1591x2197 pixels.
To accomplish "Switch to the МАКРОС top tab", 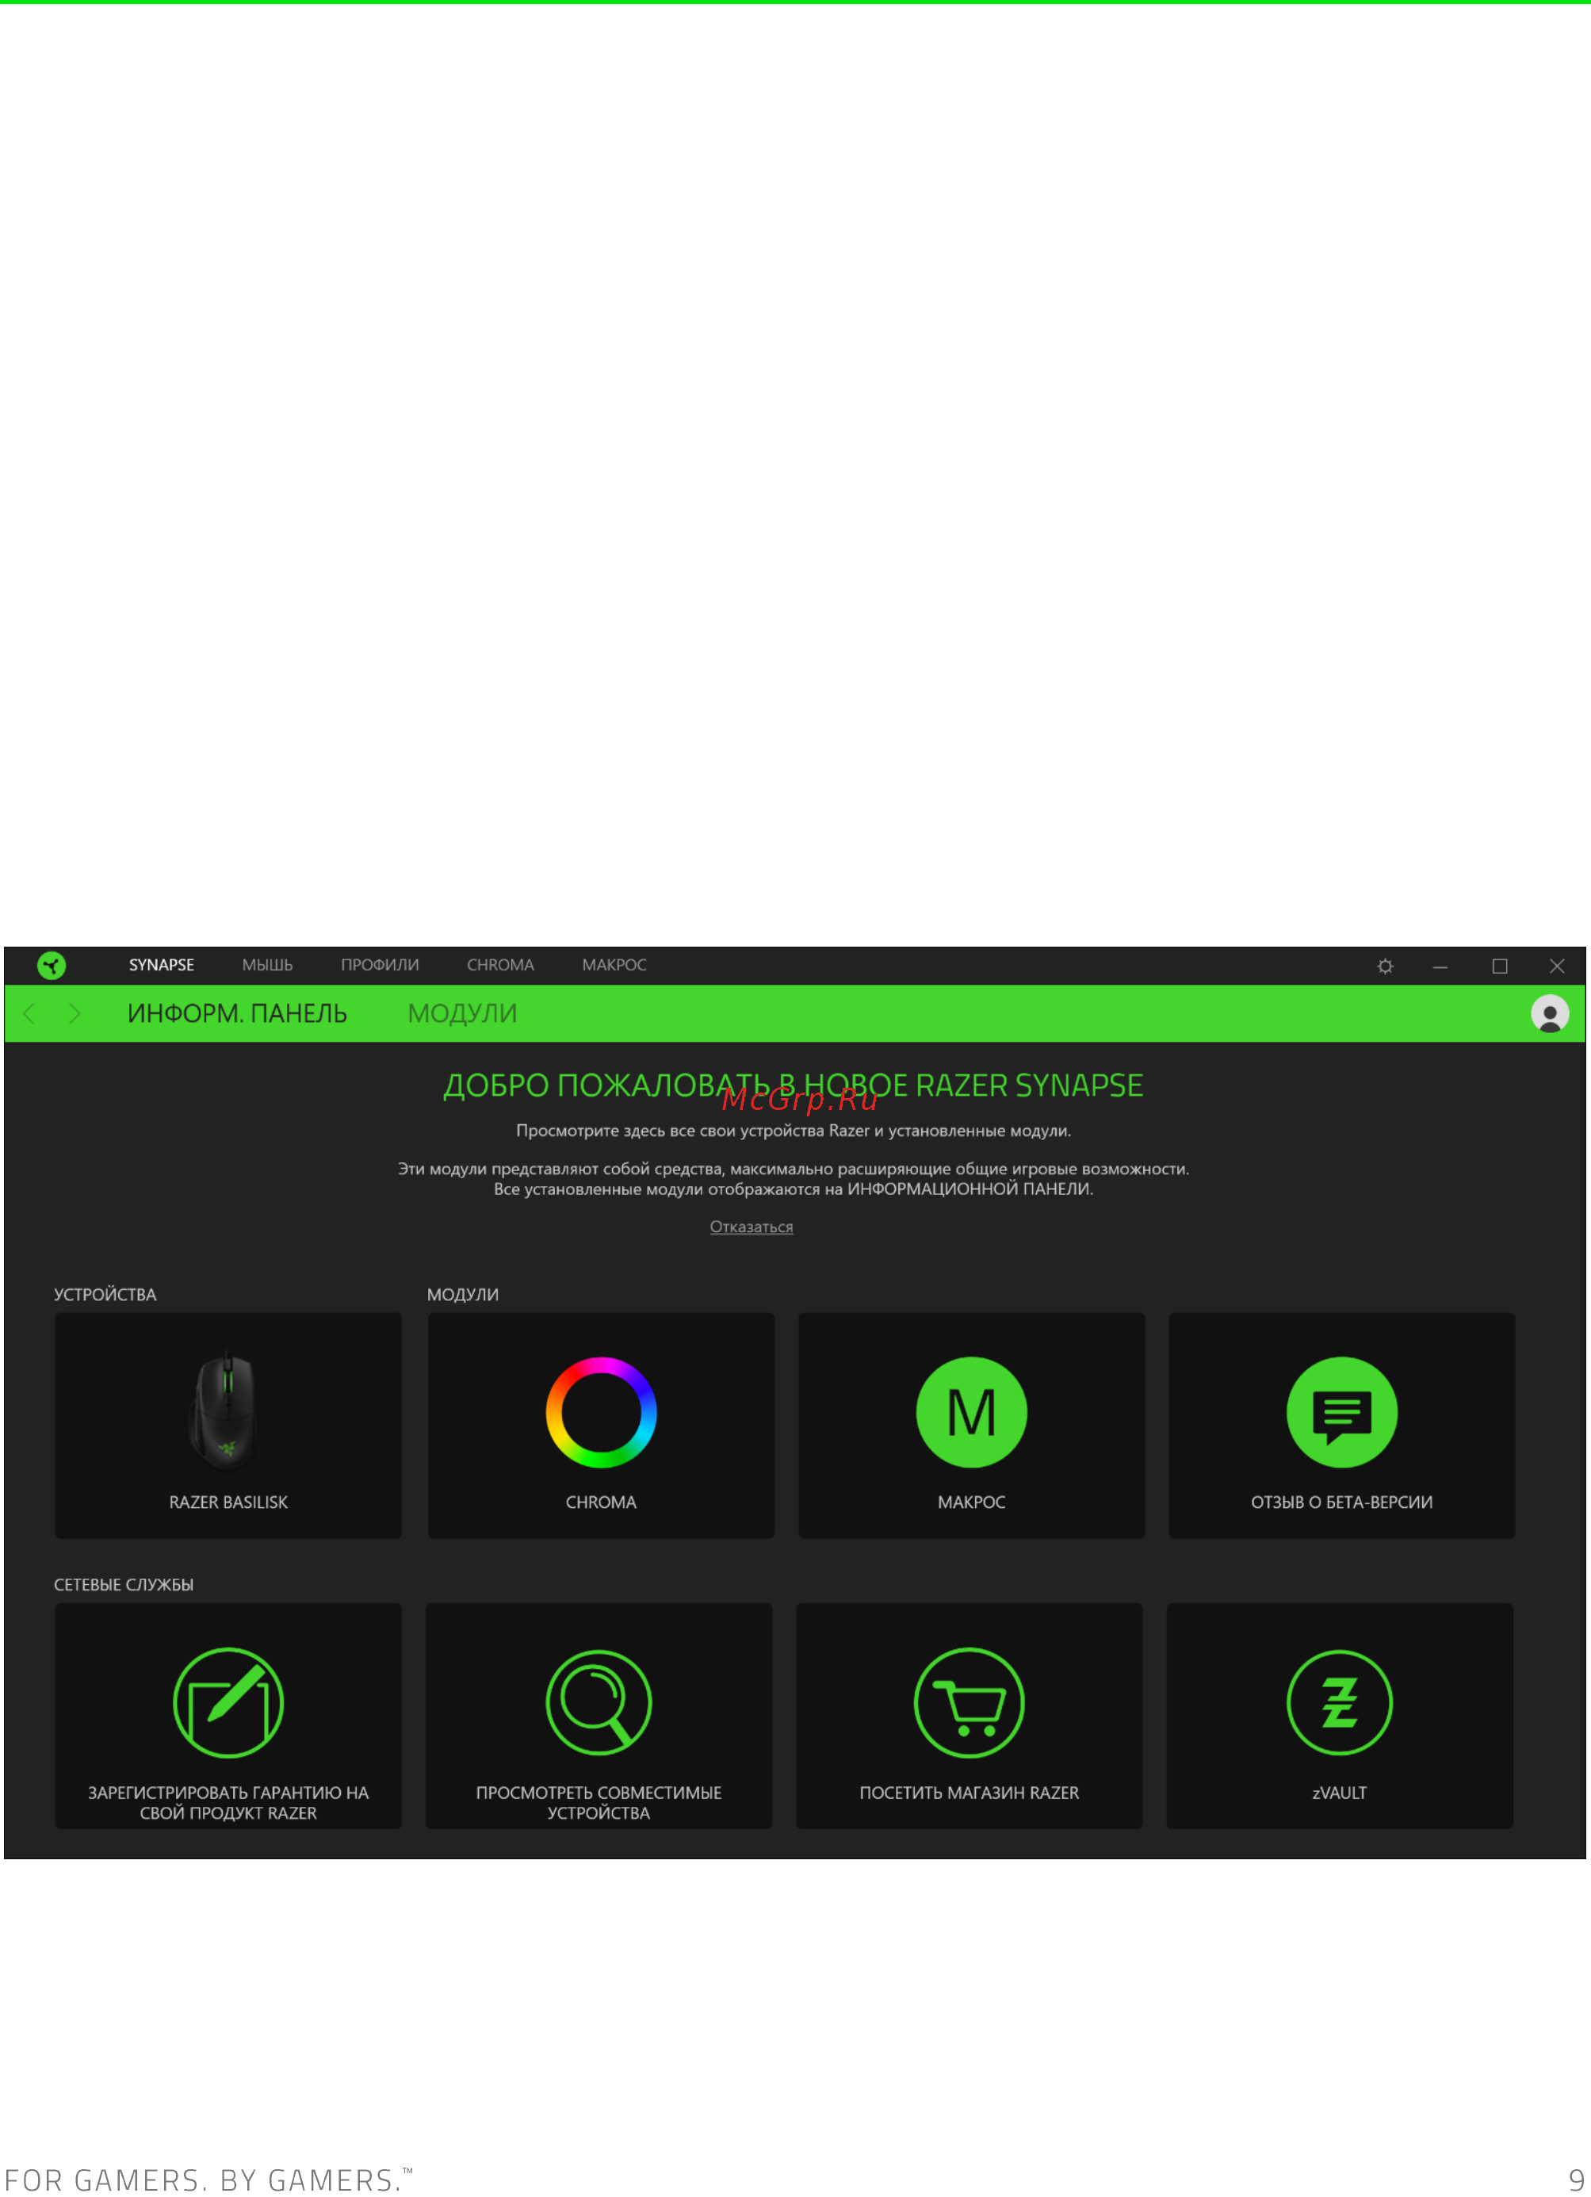I will click(614, 965).
